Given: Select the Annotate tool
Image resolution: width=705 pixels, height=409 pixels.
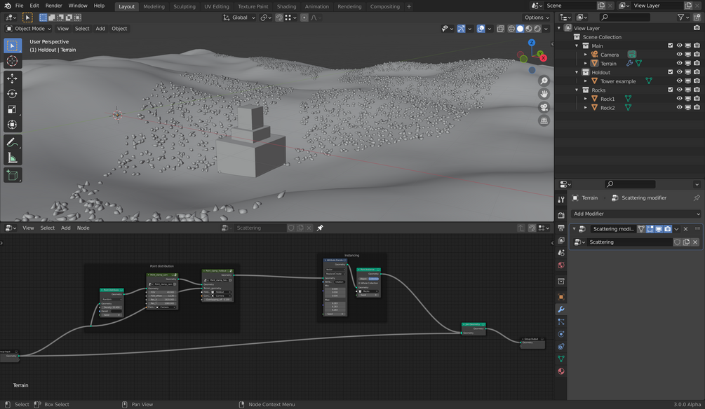Looking at the screenshot, I should pos(12,143).
